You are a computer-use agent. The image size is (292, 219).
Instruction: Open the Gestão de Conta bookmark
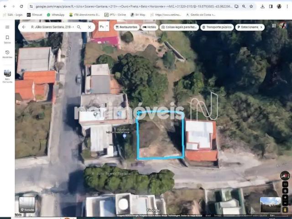(x=201, y=15)
